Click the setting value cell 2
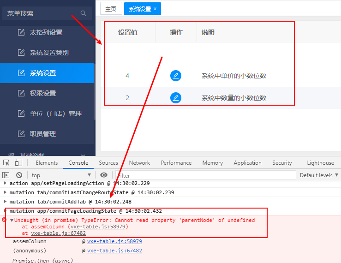Viewport: 341px width, 263px height. tap(127, 98)
